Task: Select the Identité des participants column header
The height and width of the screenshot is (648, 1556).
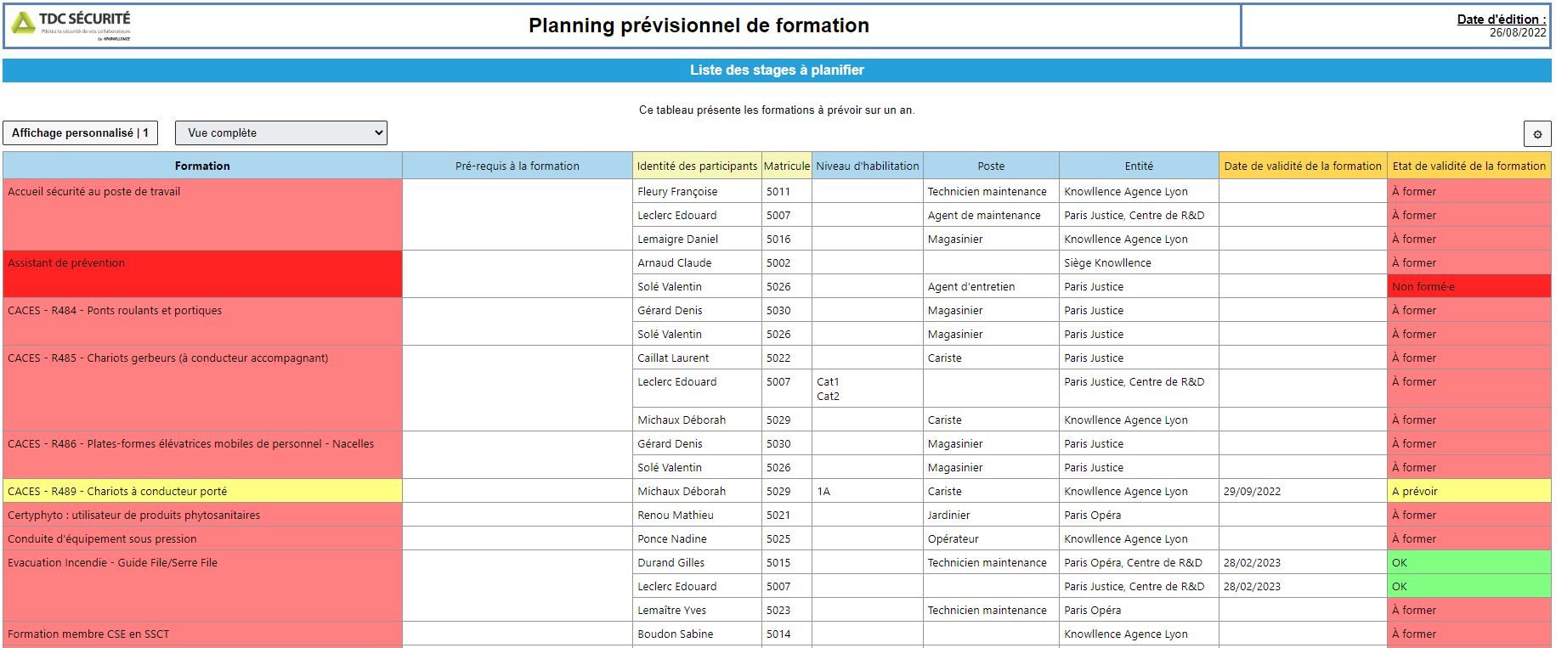Action: tap(697, 166)
